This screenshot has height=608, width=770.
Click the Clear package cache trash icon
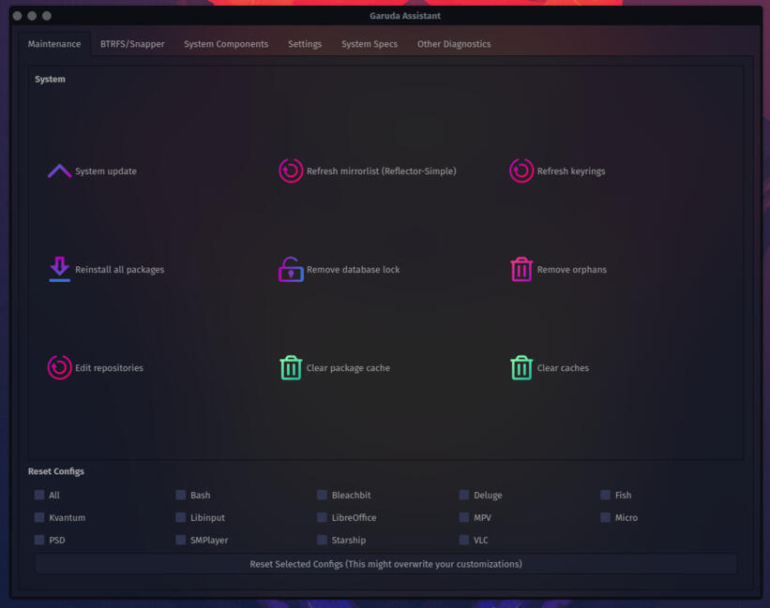pyautogui.click(x=291, y=367)
